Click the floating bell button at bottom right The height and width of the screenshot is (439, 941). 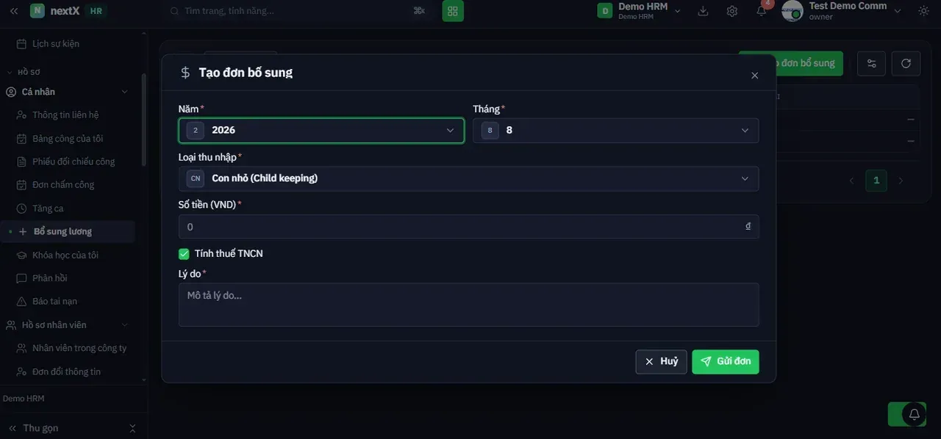[x=915, y=414]
